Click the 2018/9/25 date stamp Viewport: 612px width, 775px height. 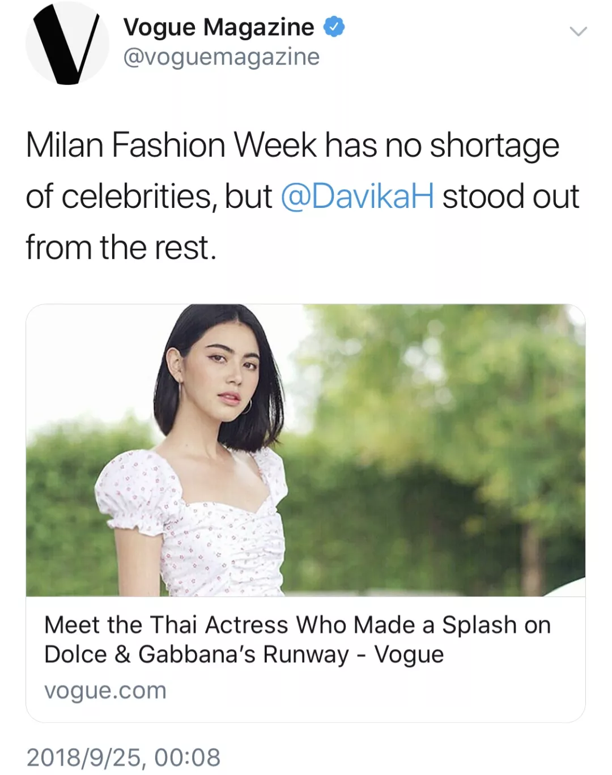(x=83, y=757)
